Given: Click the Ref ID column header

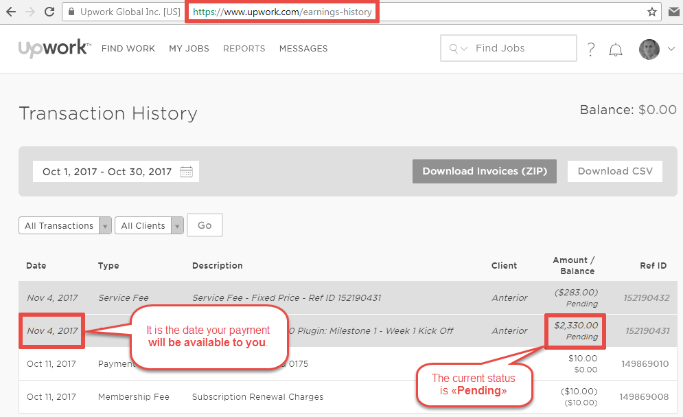Looking at the screenshot, I should (653, 266).
